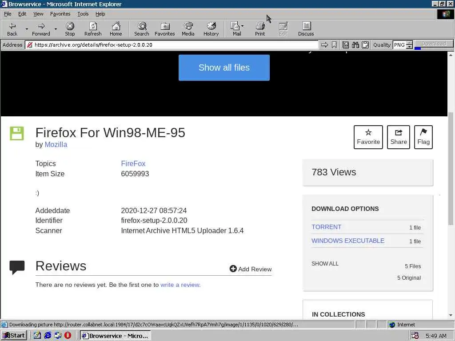
Task: Click the 5 Original files text
Action: pos(409,278)
